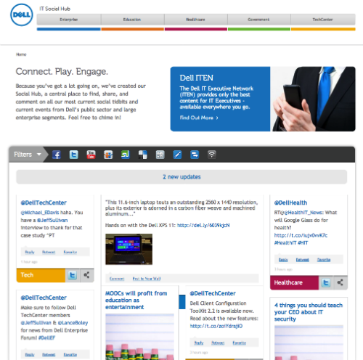Open the @DellTechCenter handle above the @Michael_EDavis tweet

pyautogui.click(x=44, y=202)
